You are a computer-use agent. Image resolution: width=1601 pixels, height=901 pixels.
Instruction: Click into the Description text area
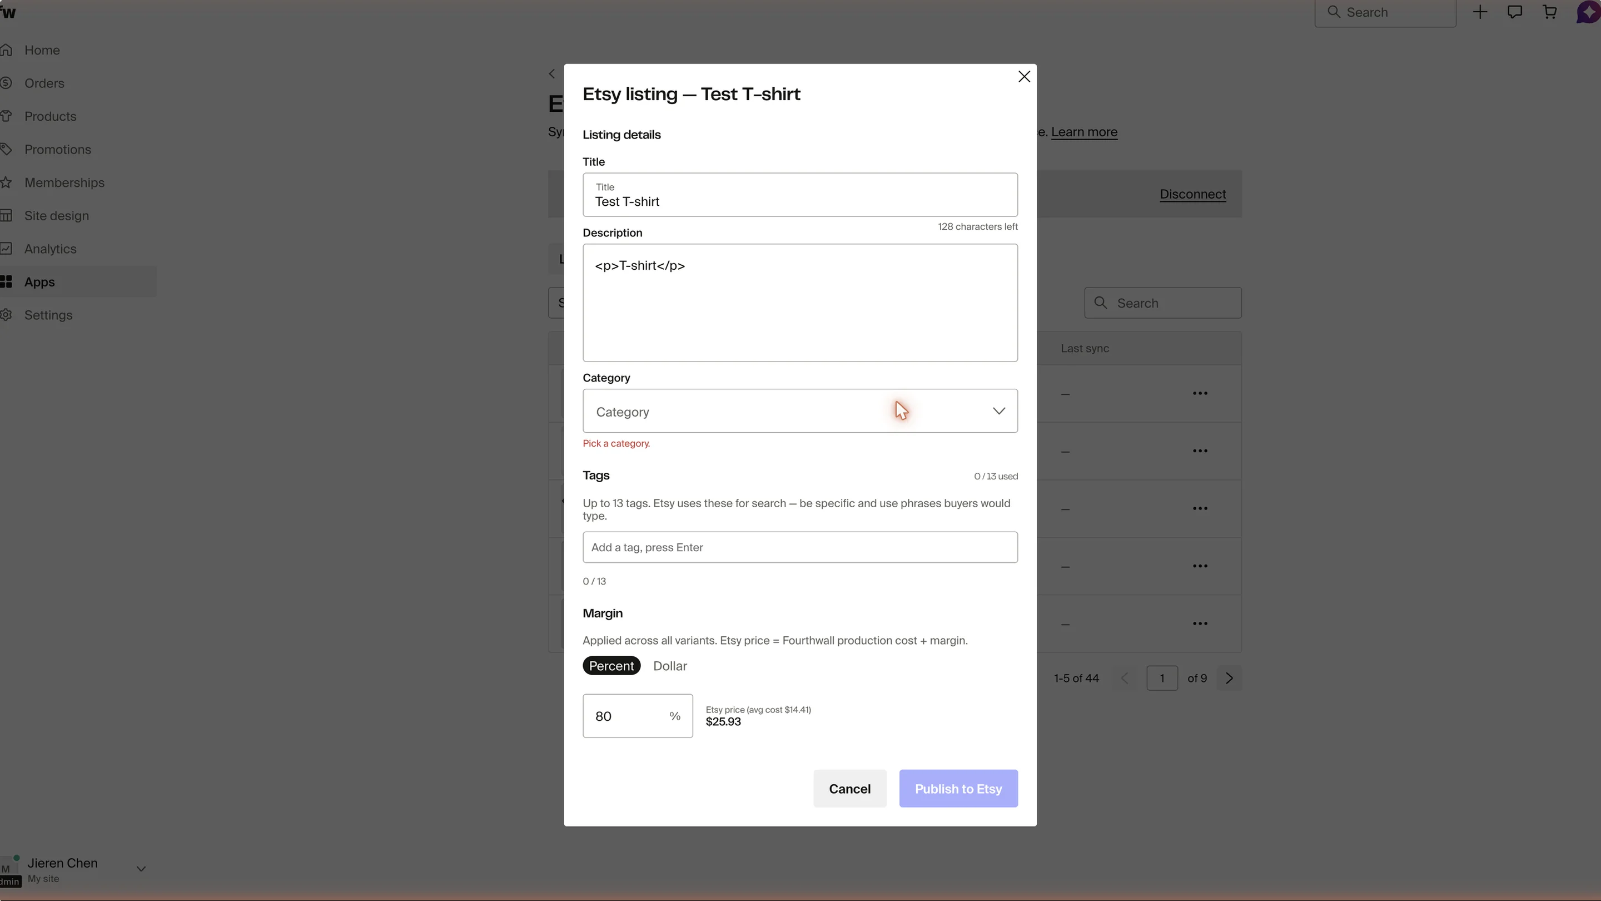click(800, 303)
